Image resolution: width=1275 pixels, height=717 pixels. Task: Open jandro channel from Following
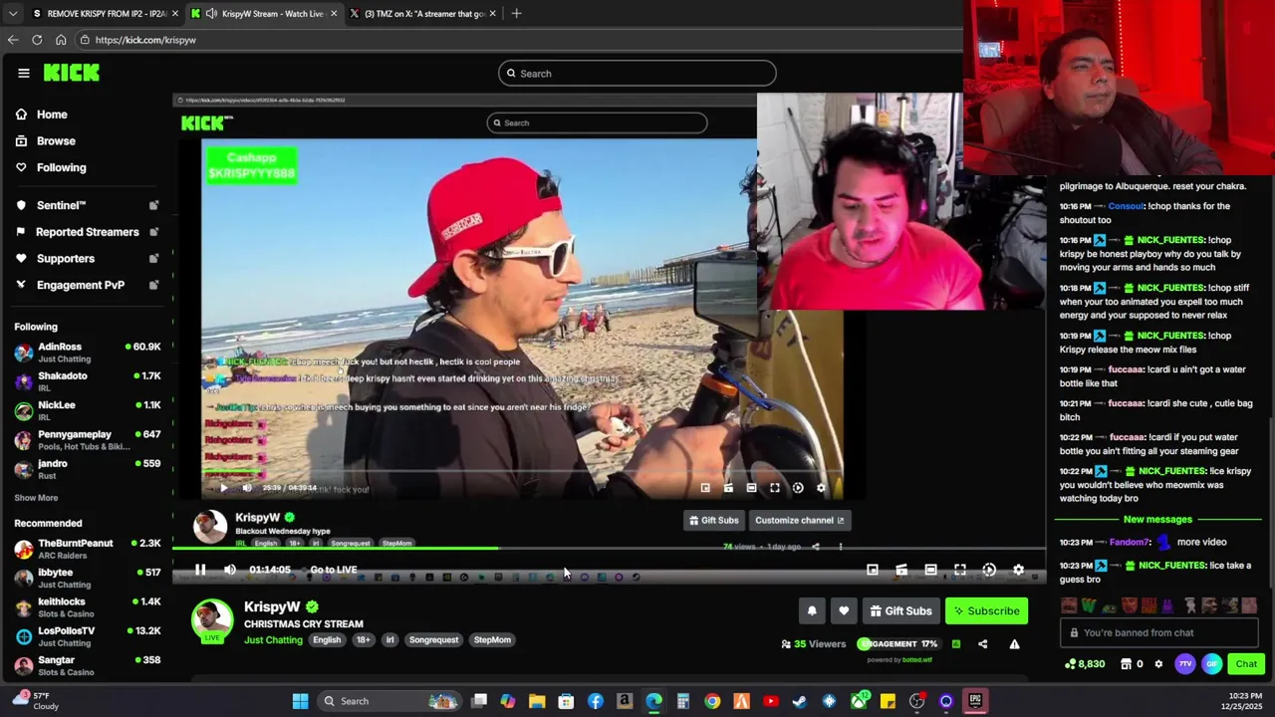tap(87, 469)
